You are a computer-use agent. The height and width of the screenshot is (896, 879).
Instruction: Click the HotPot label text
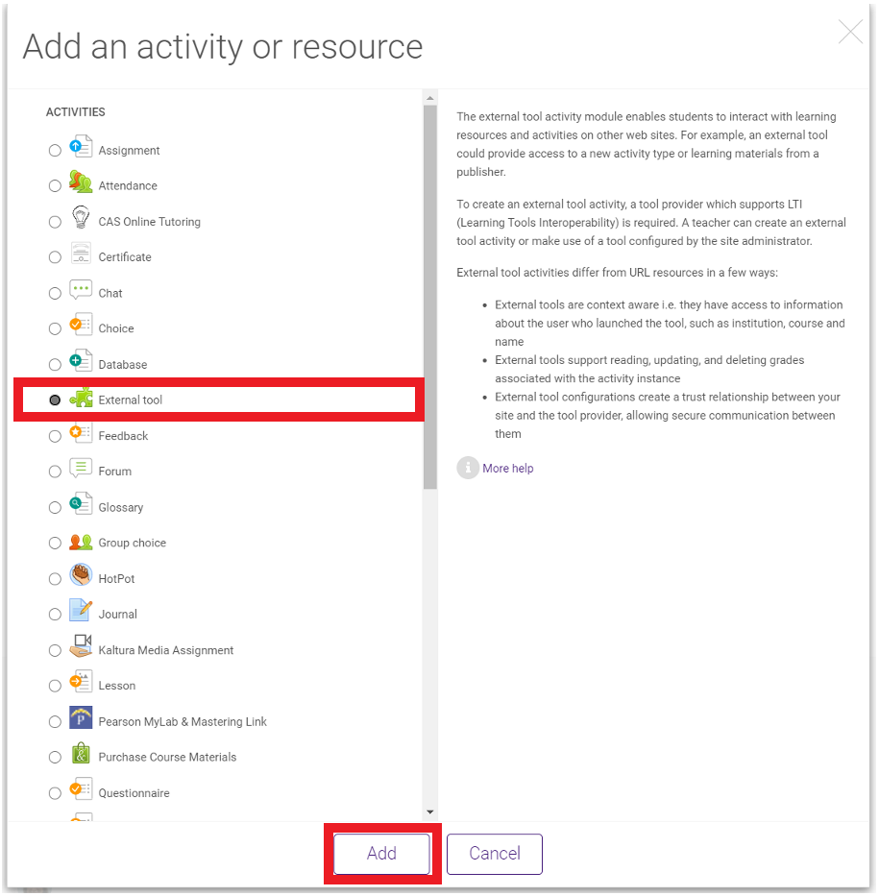pyautogui.click(x=116, y=579)
